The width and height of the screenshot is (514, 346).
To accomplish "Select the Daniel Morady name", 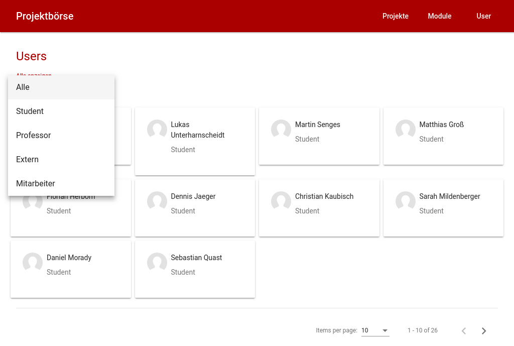I will pyautogui.click(x=69, y=258).
